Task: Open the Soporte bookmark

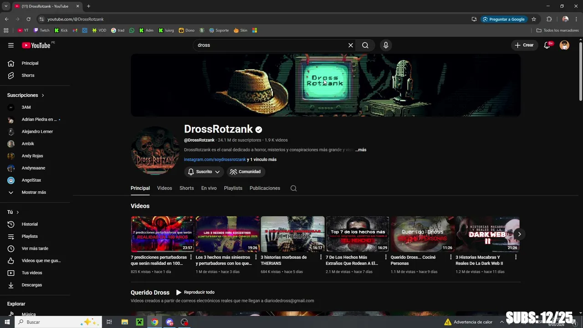Action: [219, 31]
